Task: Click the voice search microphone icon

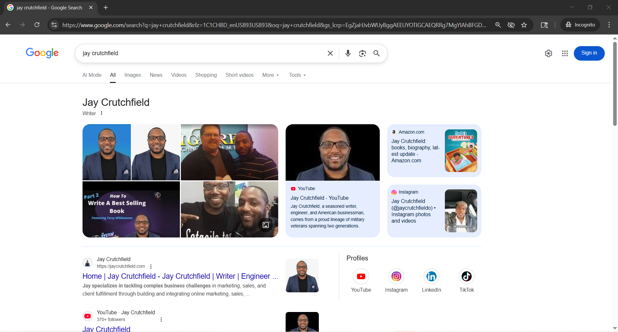Action: 348,53
